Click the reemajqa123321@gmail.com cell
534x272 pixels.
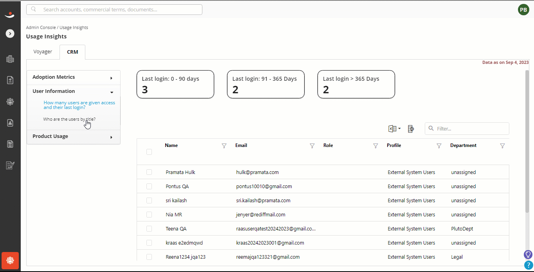pyautogui.click(x=268, y=257)
